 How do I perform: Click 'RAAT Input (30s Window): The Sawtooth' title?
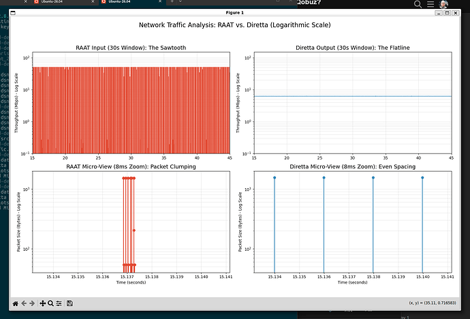click(131, 48)
